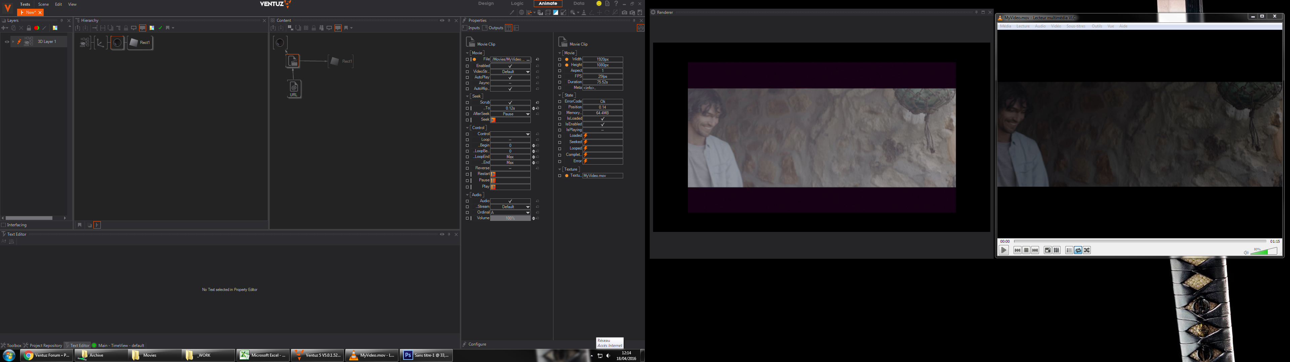Open VLC extended settings equalizer button
Viewport: 1290px width, 362px height.
tap(1057, 250)
